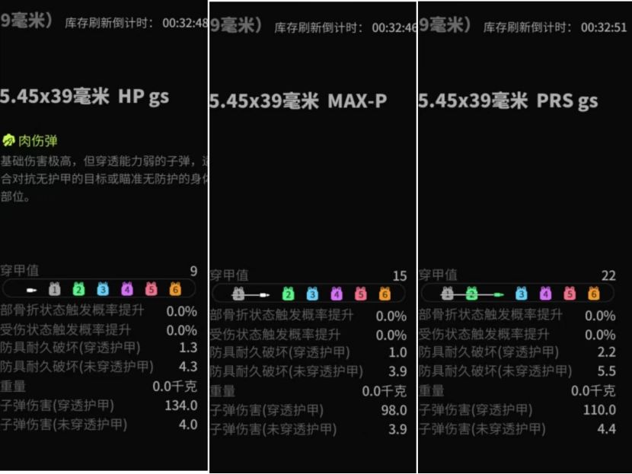This screenshot has height=474, width=632.
Task: Click armor damage value 4.3 in HP gs panel
Action: pos(188,367)
